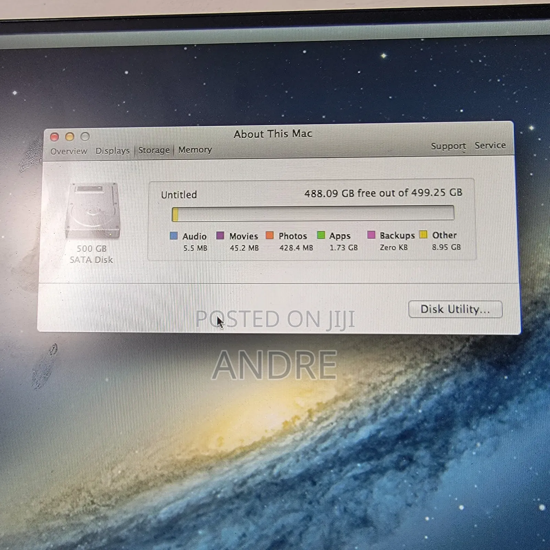Click the 'Backups' legend label

pyautogui.click(x=397, y=235)
